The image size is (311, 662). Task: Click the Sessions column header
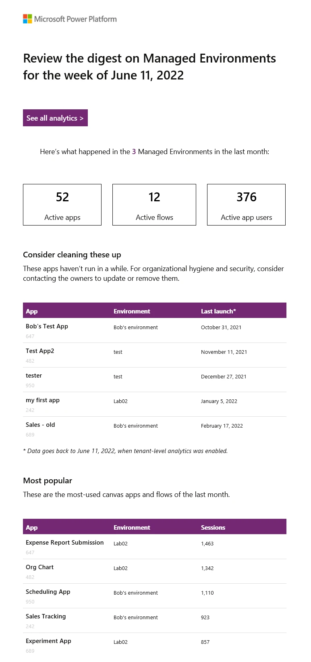[x=213, y=527]
